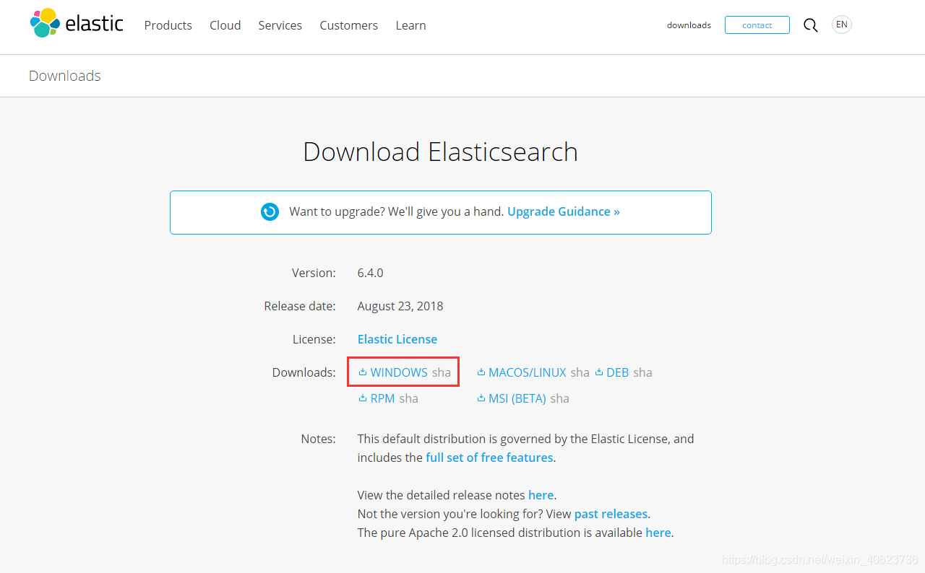Download the MSI (BETA) installer
Image resolution: width=925 pixels, height=573 pixels.
coord(517,398)
